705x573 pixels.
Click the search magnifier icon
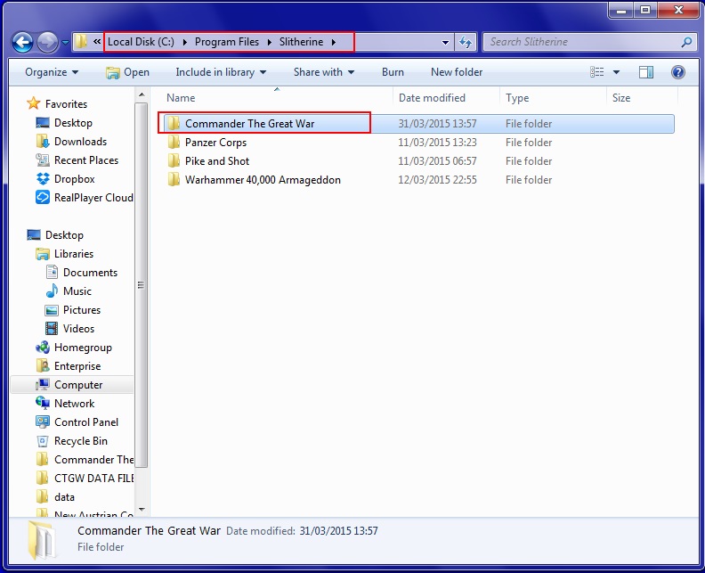[686, 42]
